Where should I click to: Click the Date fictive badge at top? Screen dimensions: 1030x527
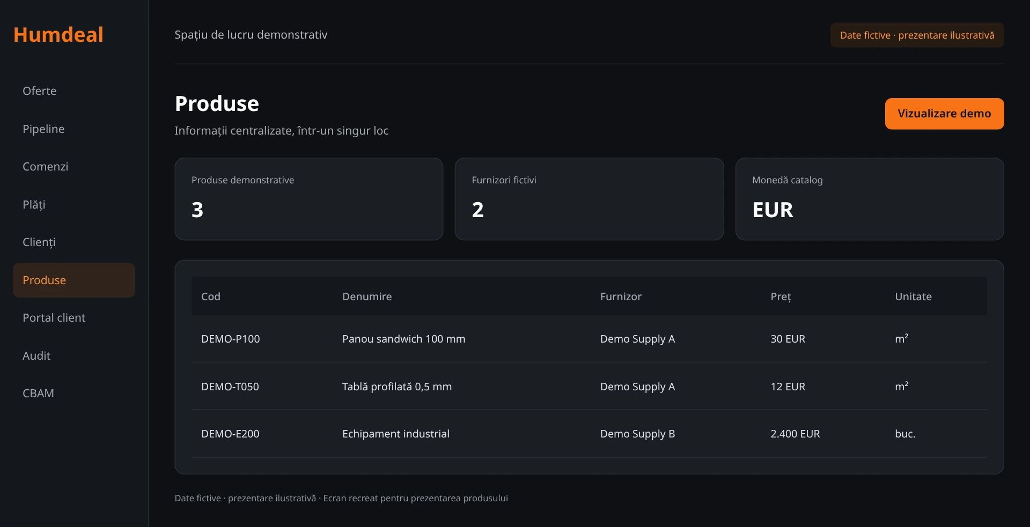(x=917, y=35)
